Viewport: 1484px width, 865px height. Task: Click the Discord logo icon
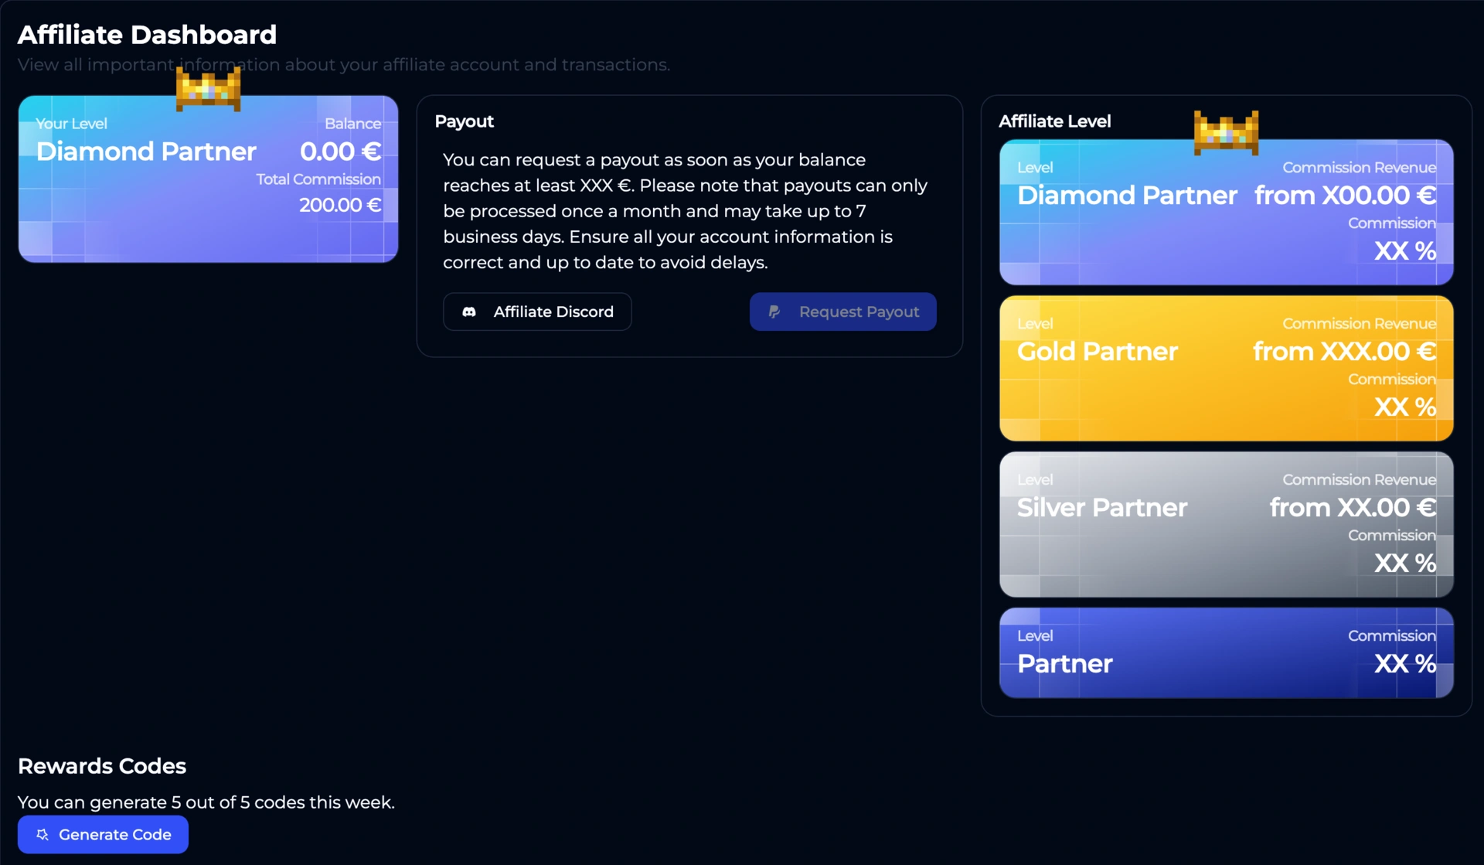point(469,312)
